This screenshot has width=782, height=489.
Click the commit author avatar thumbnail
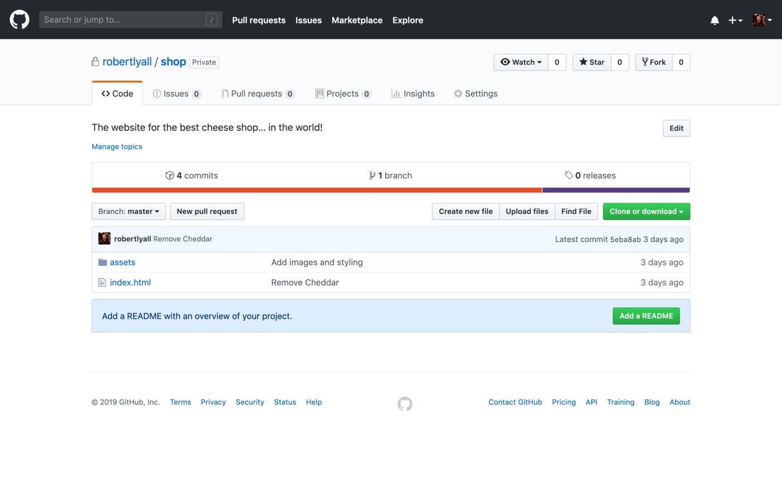click(x=104, y=239)
